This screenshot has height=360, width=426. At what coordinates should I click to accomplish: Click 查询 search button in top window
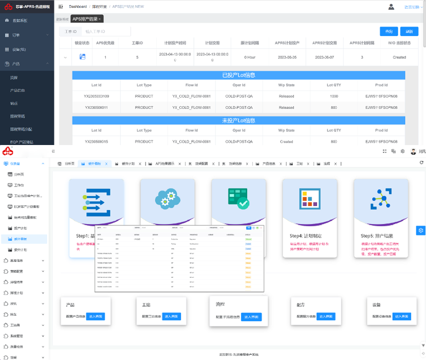pos(389,31)
